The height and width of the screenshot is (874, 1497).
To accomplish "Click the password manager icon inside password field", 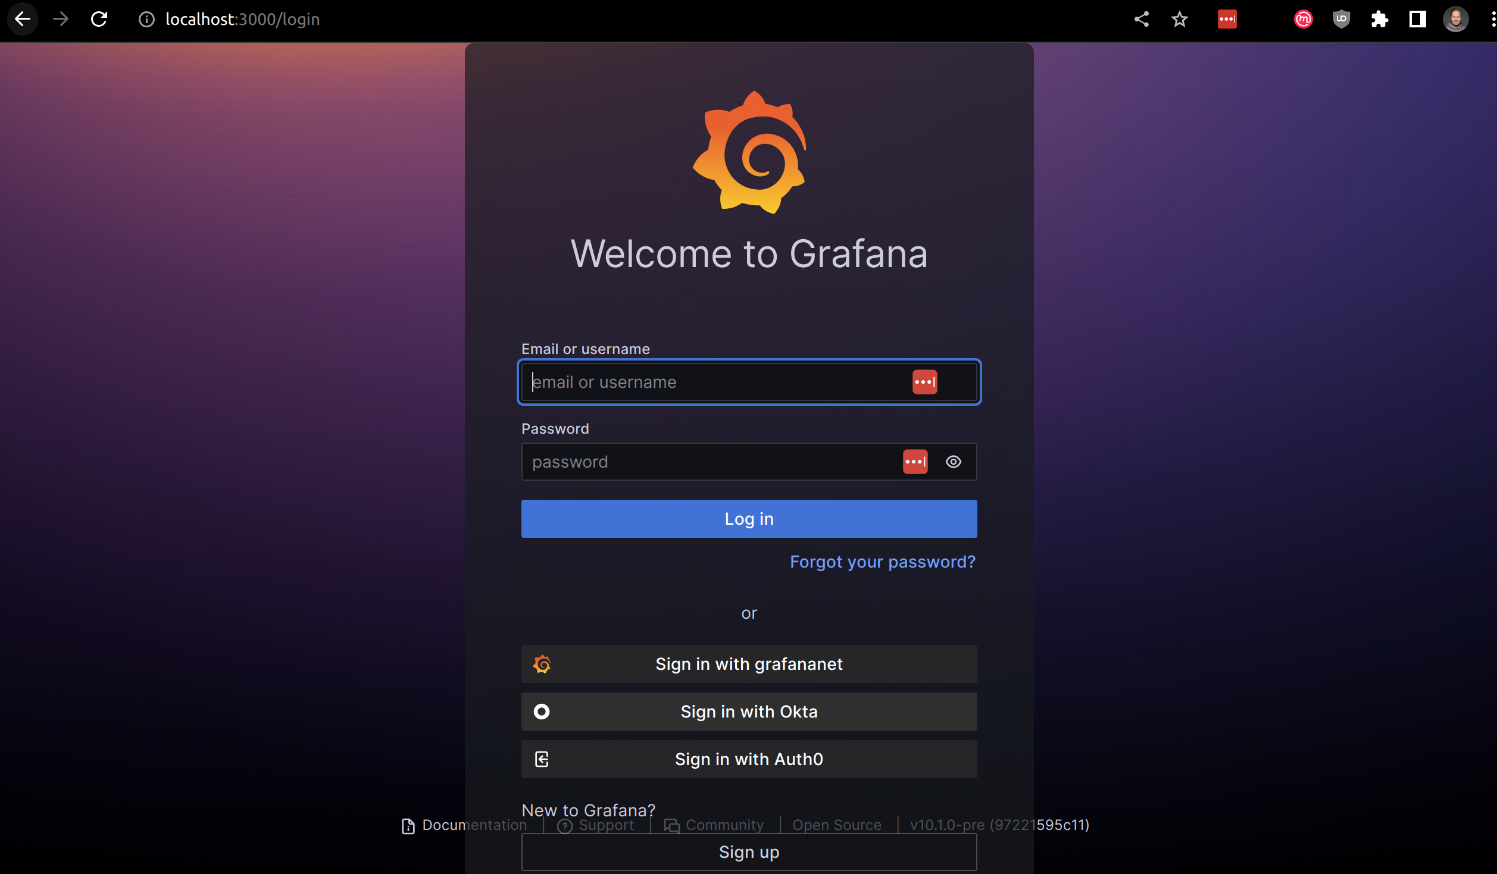I will [915, 462].
